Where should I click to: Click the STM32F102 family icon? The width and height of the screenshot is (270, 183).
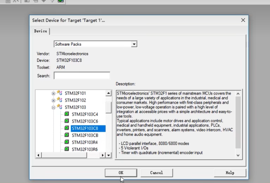(x=60, y=100)
